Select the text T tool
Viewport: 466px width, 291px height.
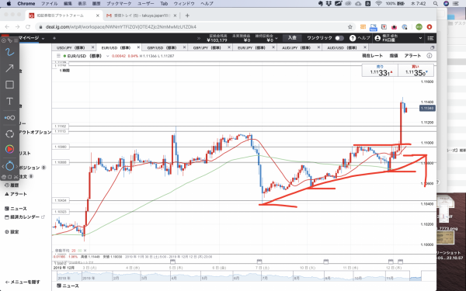9,101
